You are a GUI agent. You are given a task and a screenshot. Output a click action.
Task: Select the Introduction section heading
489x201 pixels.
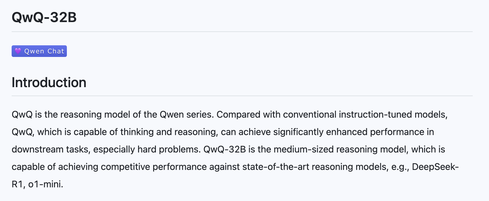tap(49, 82)
